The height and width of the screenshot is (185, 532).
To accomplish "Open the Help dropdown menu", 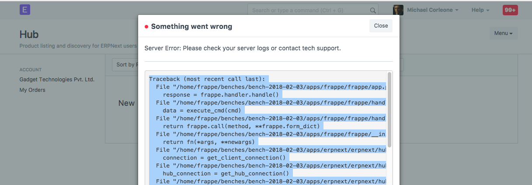I will click(x=480, y=10).
